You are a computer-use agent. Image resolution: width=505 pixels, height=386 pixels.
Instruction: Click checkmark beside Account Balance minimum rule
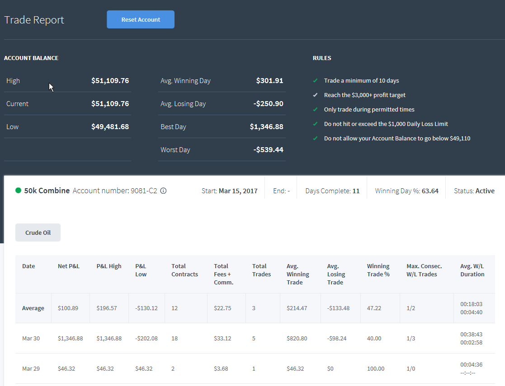[x=315, y=138]
